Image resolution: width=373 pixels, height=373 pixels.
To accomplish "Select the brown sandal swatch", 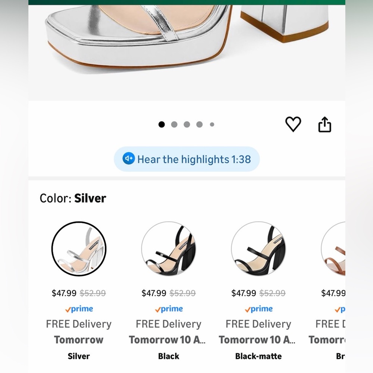I will 333,249.
